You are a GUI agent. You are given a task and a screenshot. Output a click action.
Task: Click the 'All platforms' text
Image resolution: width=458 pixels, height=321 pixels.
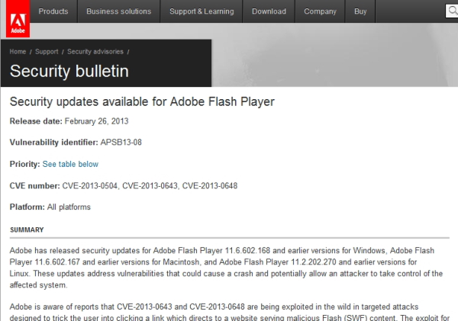coord(69,207)
